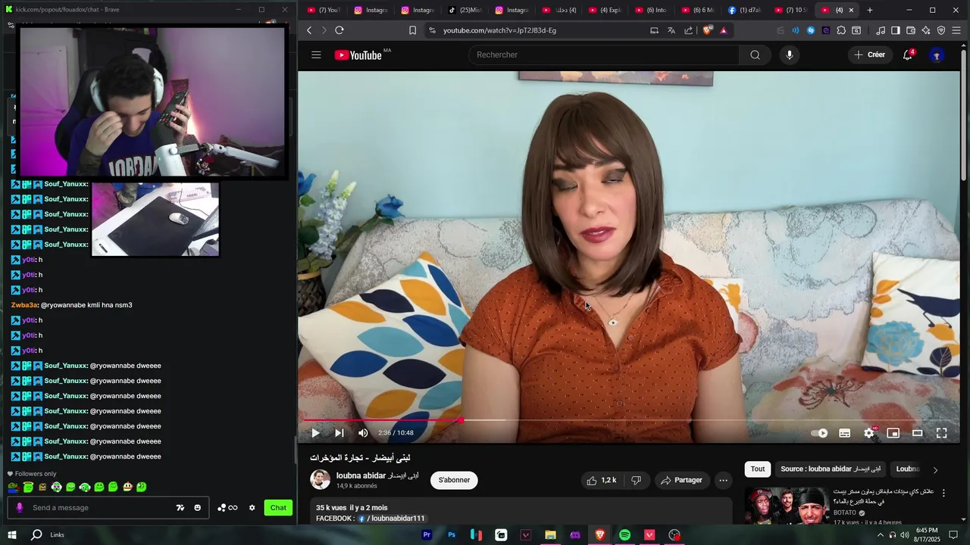Send message with green Chat button
The image size is (970, 545).
pos(278,508)
